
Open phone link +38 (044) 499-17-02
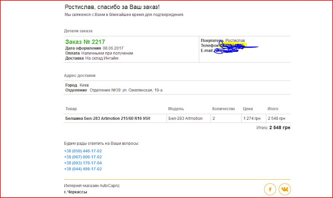(x=83, y=169)
